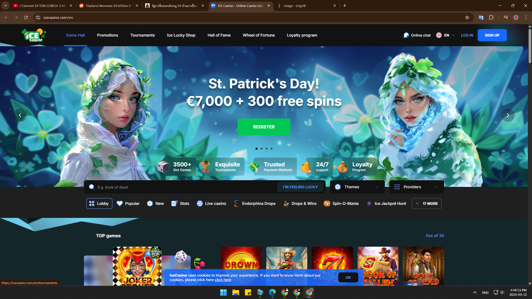
Task: Show hidden system tray icons
Action: (475, 292)
